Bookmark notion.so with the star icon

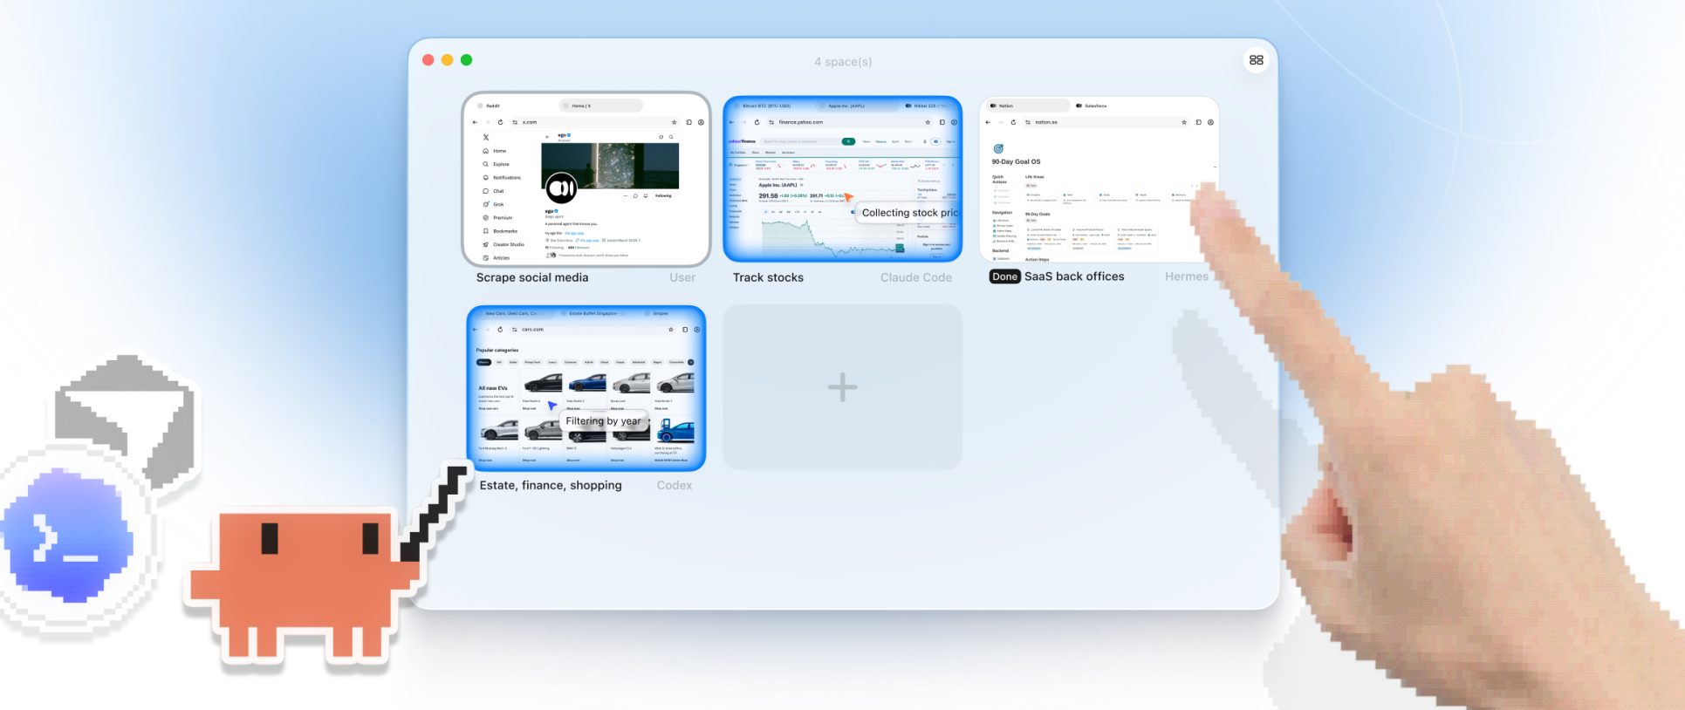tap(1184, 122)
